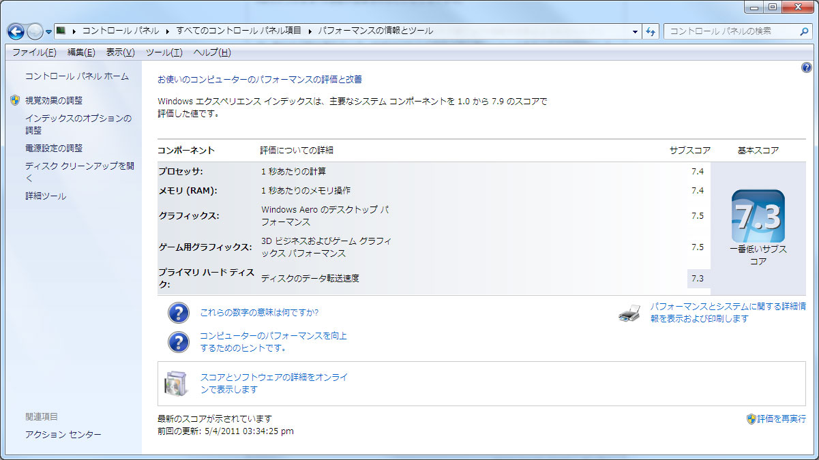Click the グラフィックス: component label
819x460 pixels.
(x=189, y=216)
